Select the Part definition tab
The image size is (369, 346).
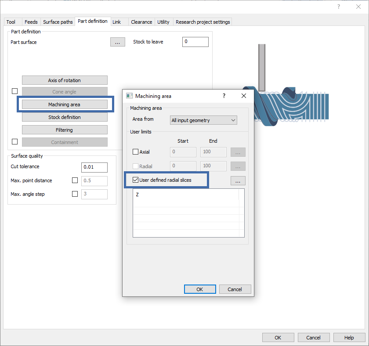click(93, 21)
